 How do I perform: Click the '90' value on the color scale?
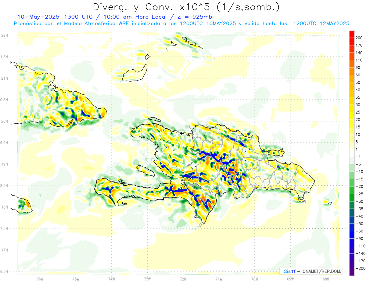tap(358, 67)
